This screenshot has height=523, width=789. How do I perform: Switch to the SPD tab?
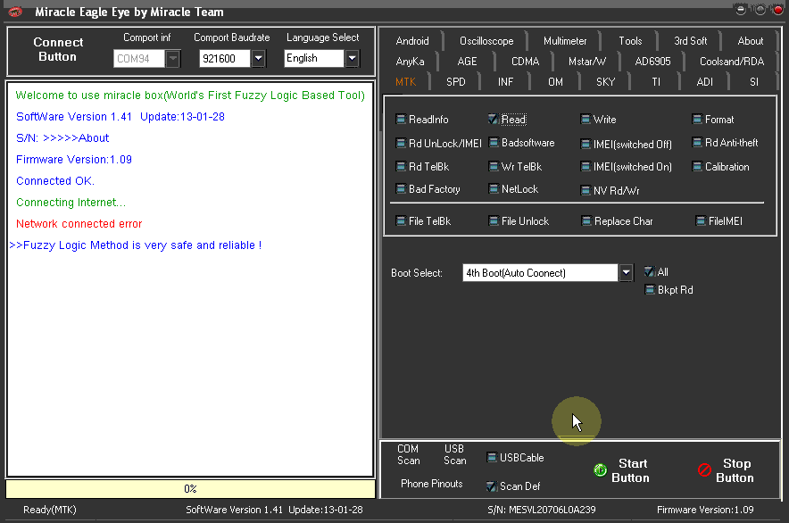(x=456, y=82)
